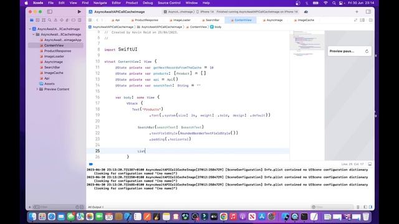Open the Debug menu
399x224 pixels.
[148, 2]
